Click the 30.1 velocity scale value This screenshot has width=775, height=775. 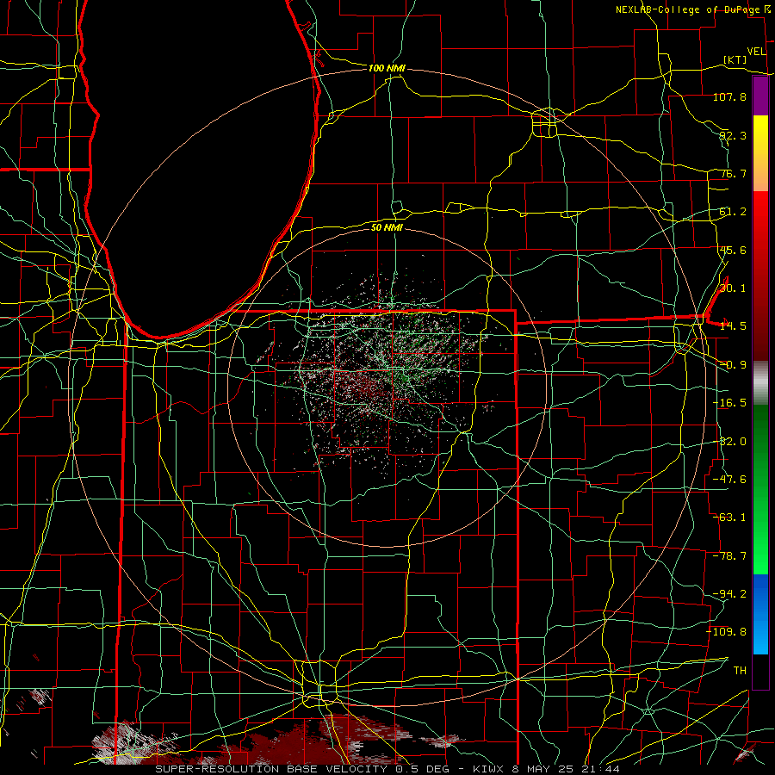(x=733, y=288)
